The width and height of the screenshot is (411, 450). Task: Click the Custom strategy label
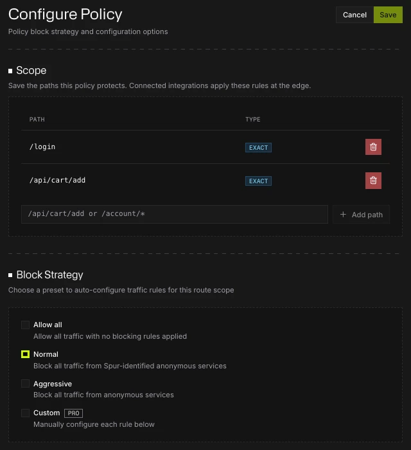click(x=47, y=413)
